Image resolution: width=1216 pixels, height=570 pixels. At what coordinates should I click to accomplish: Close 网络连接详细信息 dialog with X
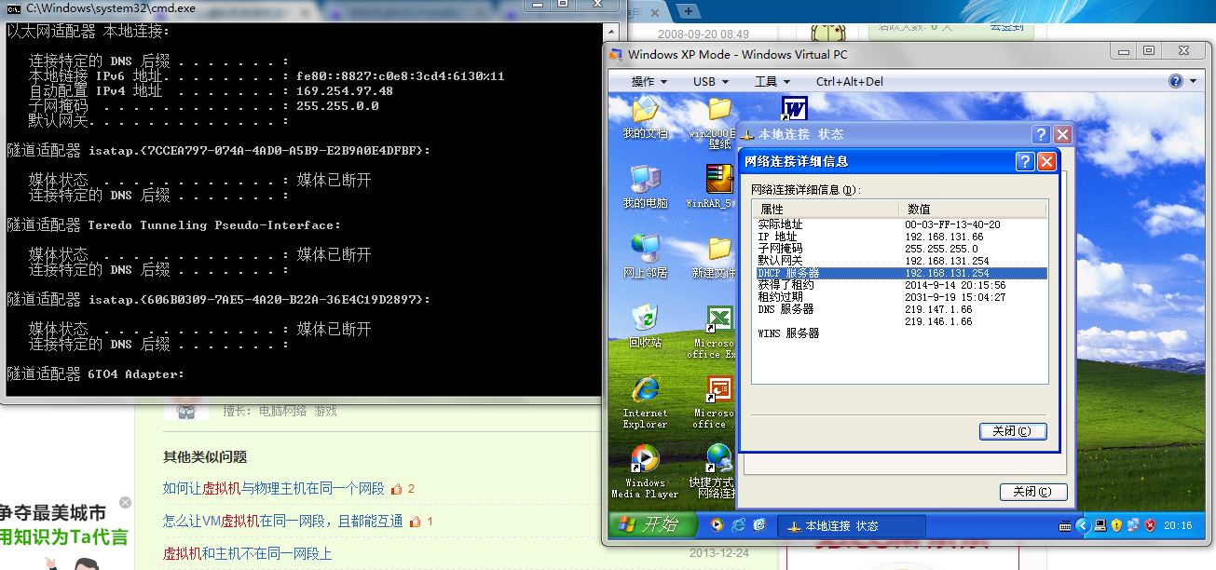click(x=1046, y=161)
